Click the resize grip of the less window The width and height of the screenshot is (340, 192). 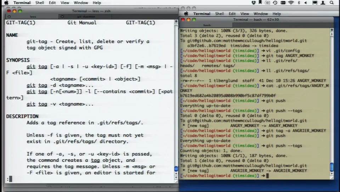(x=176, y=181)
